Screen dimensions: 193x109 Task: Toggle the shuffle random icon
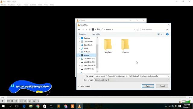click(38, 101)
